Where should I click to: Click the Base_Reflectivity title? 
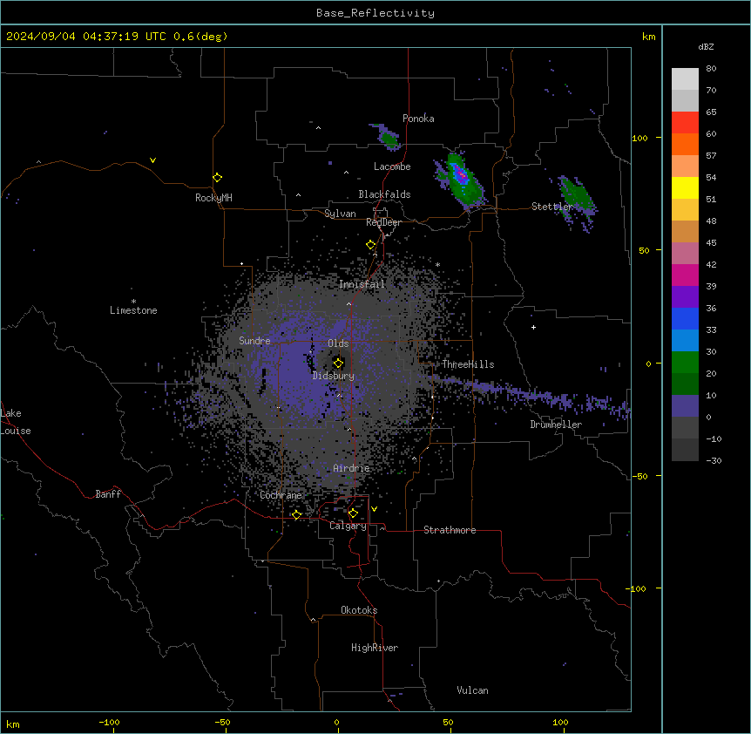click(375, 13)
